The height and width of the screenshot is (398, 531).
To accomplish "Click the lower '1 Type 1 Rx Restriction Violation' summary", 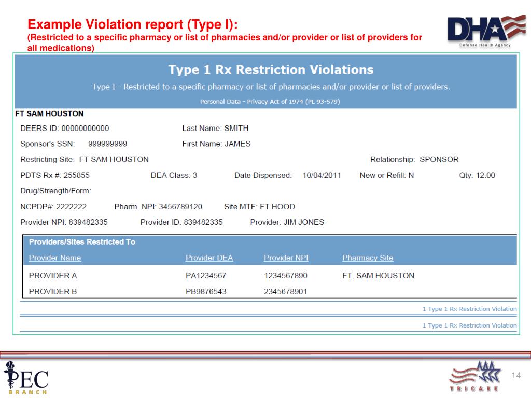I will tap(469, 325).
